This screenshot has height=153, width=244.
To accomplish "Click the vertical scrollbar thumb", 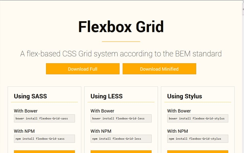I will click(x=243, y=9).
